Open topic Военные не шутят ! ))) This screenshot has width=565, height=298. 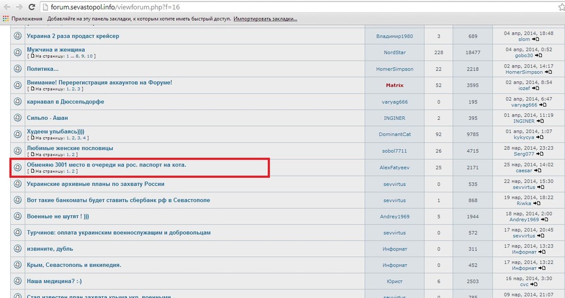click(58, 216)
